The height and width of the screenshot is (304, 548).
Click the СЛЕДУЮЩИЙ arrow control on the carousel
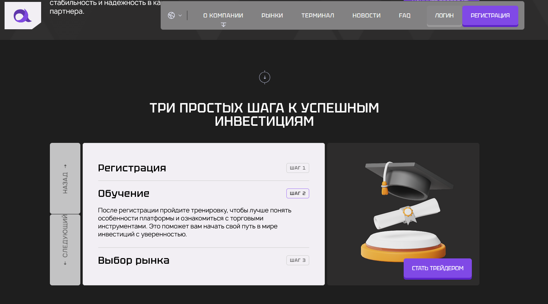[x=65, y=249]
